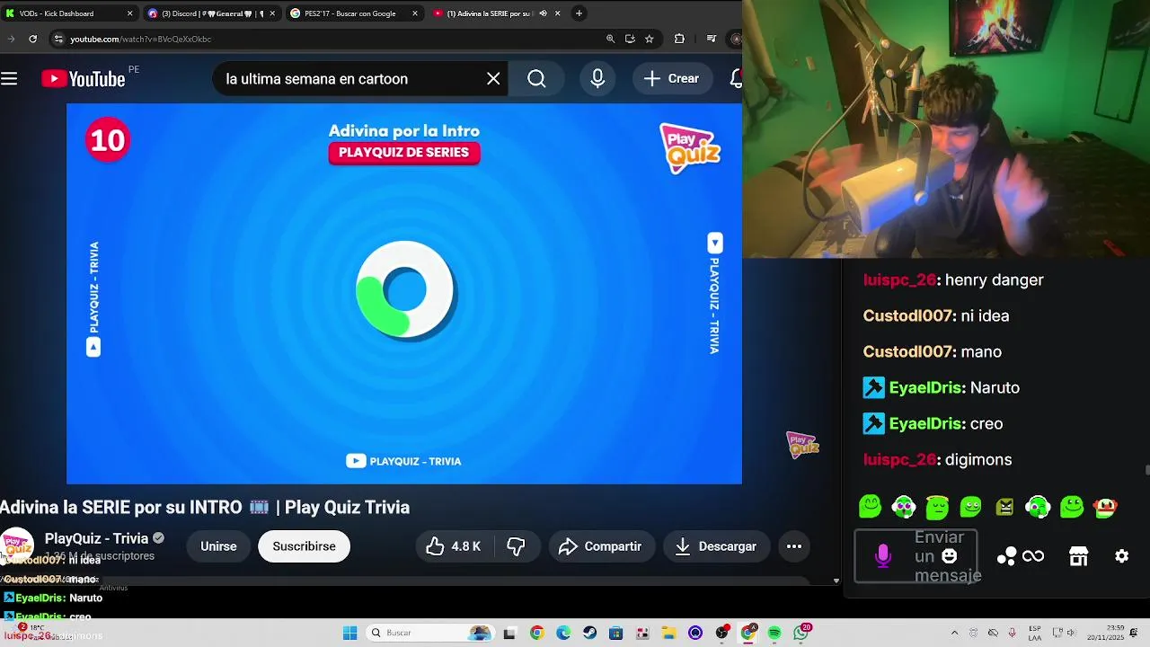
Task: Go to YouTube home via logo
Action: click(84, 79)
